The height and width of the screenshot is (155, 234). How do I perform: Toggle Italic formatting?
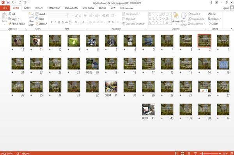[x=55, y=22]
